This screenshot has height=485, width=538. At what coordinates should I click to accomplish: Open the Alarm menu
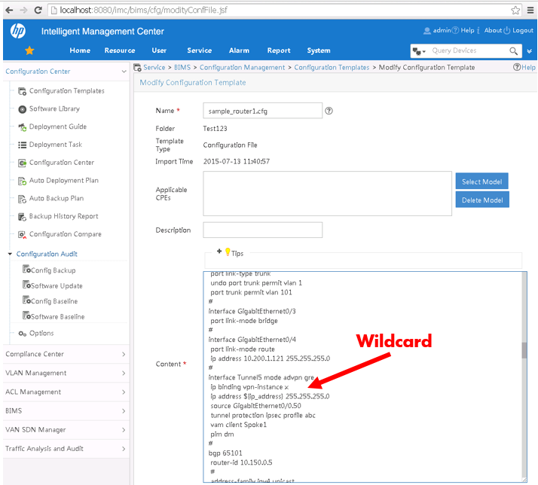pyautogui.click(x=239, y=50)
